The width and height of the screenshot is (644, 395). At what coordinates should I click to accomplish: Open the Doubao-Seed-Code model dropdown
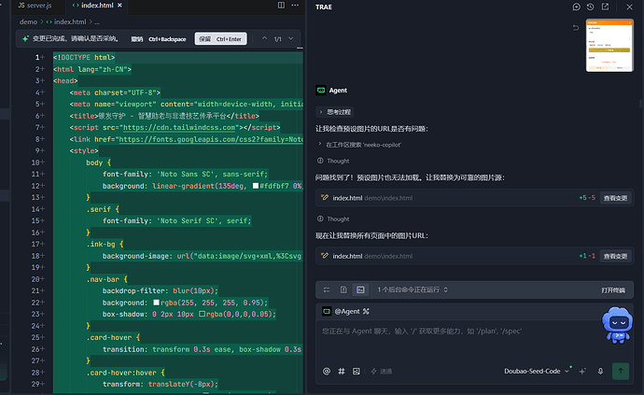[x=537, y=371]
